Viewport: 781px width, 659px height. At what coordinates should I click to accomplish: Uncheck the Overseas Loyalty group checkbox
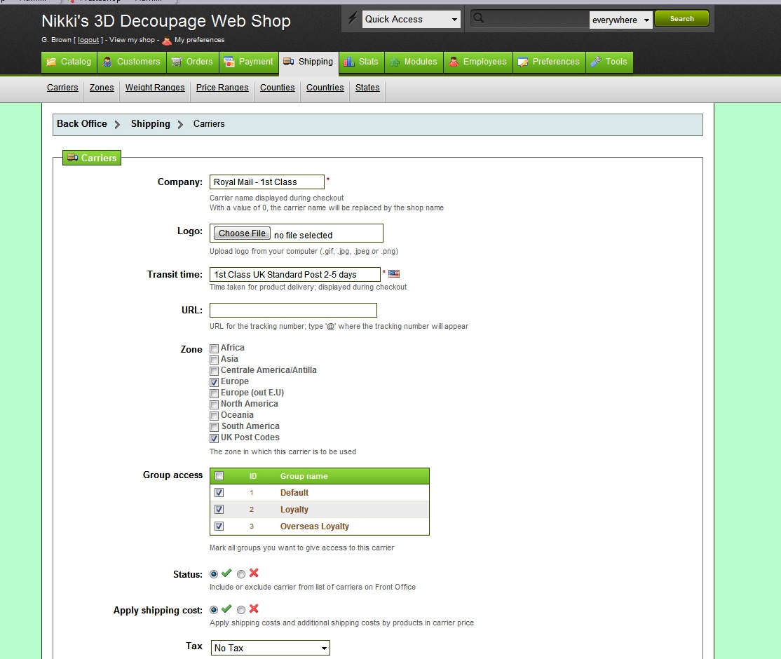coord(219,526)
